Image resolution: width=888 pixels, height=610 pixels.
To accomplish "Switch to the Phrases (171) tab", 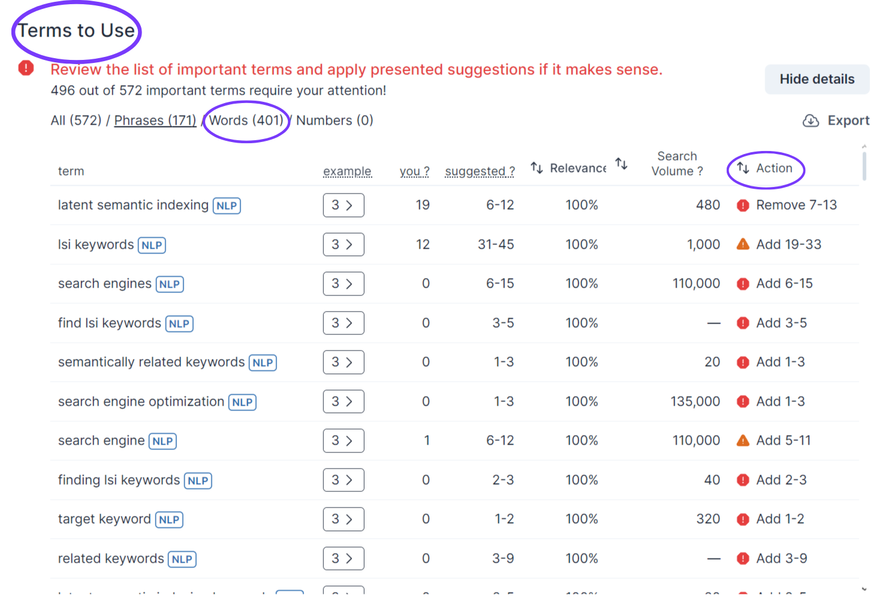I will click(155, 120).
